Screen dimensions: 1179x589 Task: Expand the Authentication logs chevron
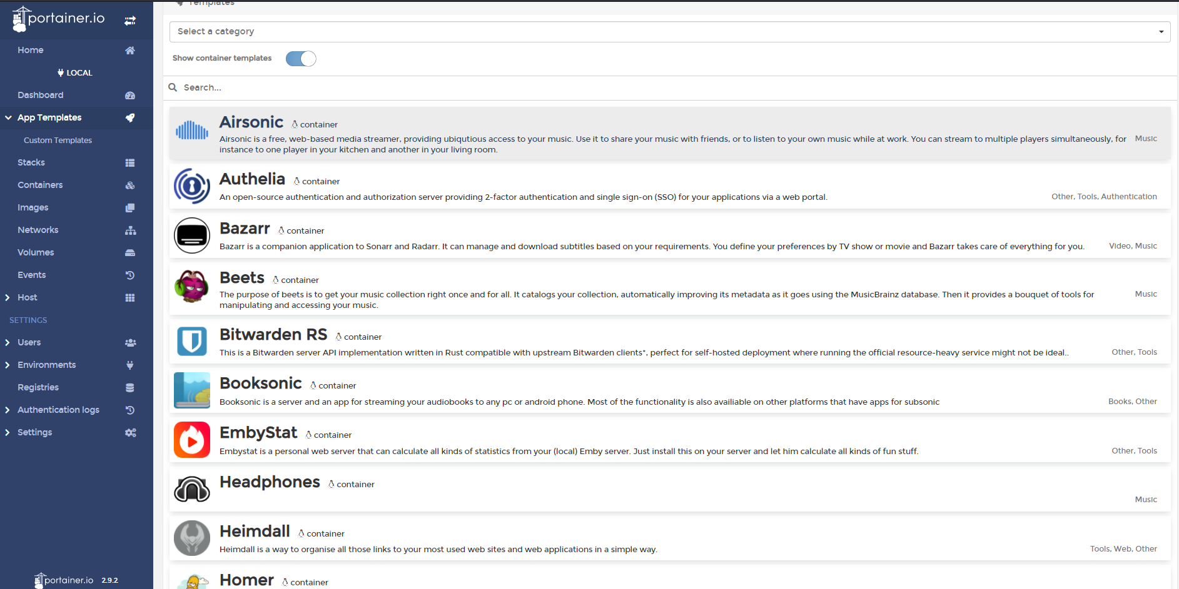coord(8,410)
